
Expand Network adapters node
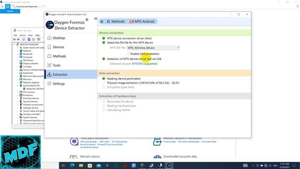pos(18,83)
